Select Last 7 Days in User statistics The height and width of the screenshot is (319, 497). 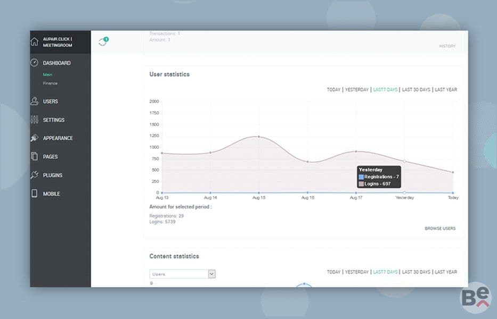tap(385, 90)
